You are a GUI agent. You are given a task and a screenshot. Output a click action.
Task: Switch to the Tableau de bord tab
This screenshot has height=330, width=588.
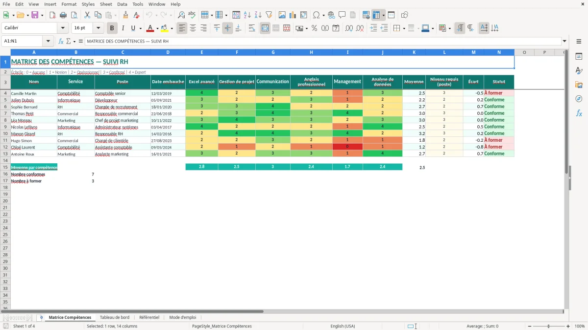coord(115,317)
